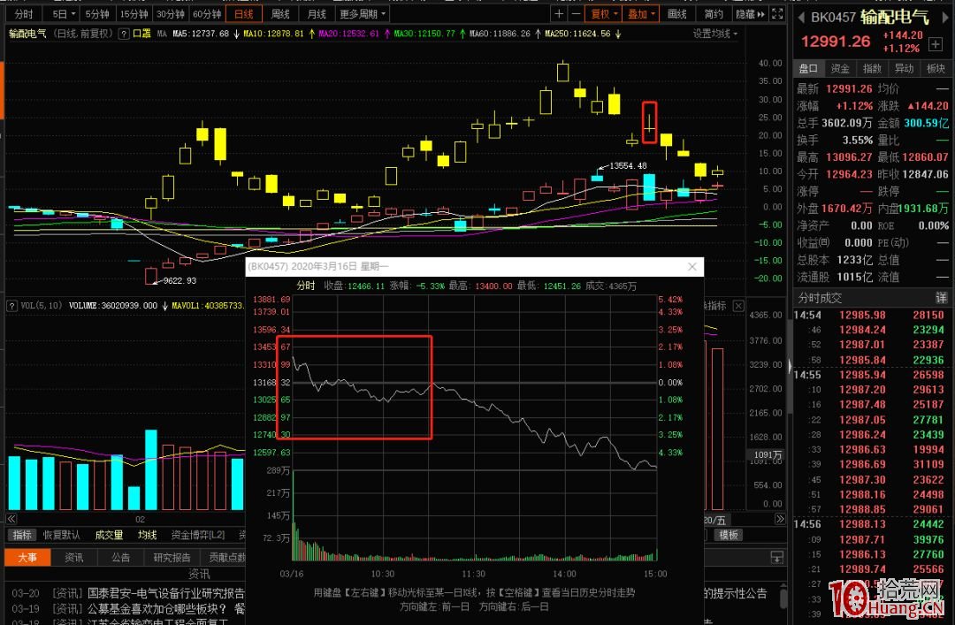
Task: Click the 指标 indicator button below the chart
Action: tap(22, 535)
